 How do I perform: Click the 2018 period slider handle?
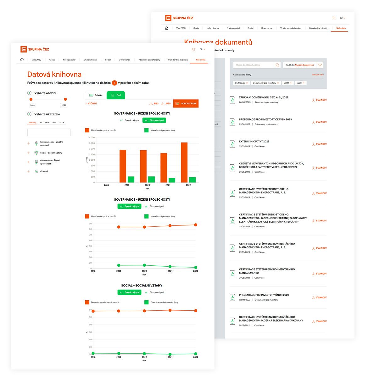(31, 99)
